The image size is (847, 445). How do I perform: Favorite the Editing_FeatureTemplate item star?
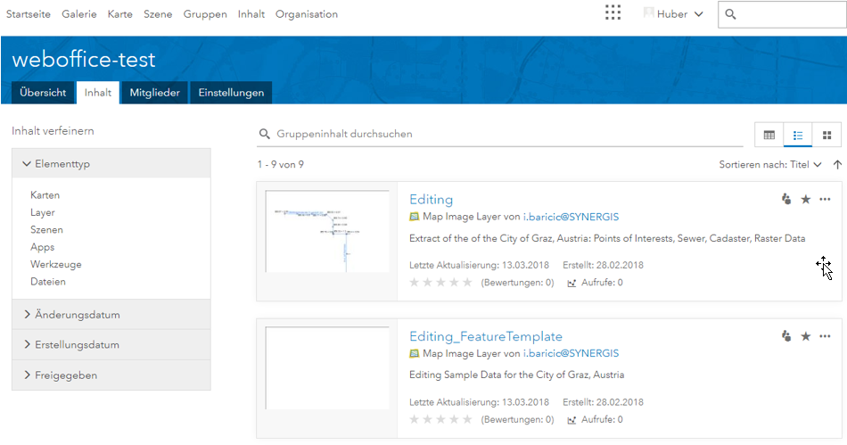(805, 336)
